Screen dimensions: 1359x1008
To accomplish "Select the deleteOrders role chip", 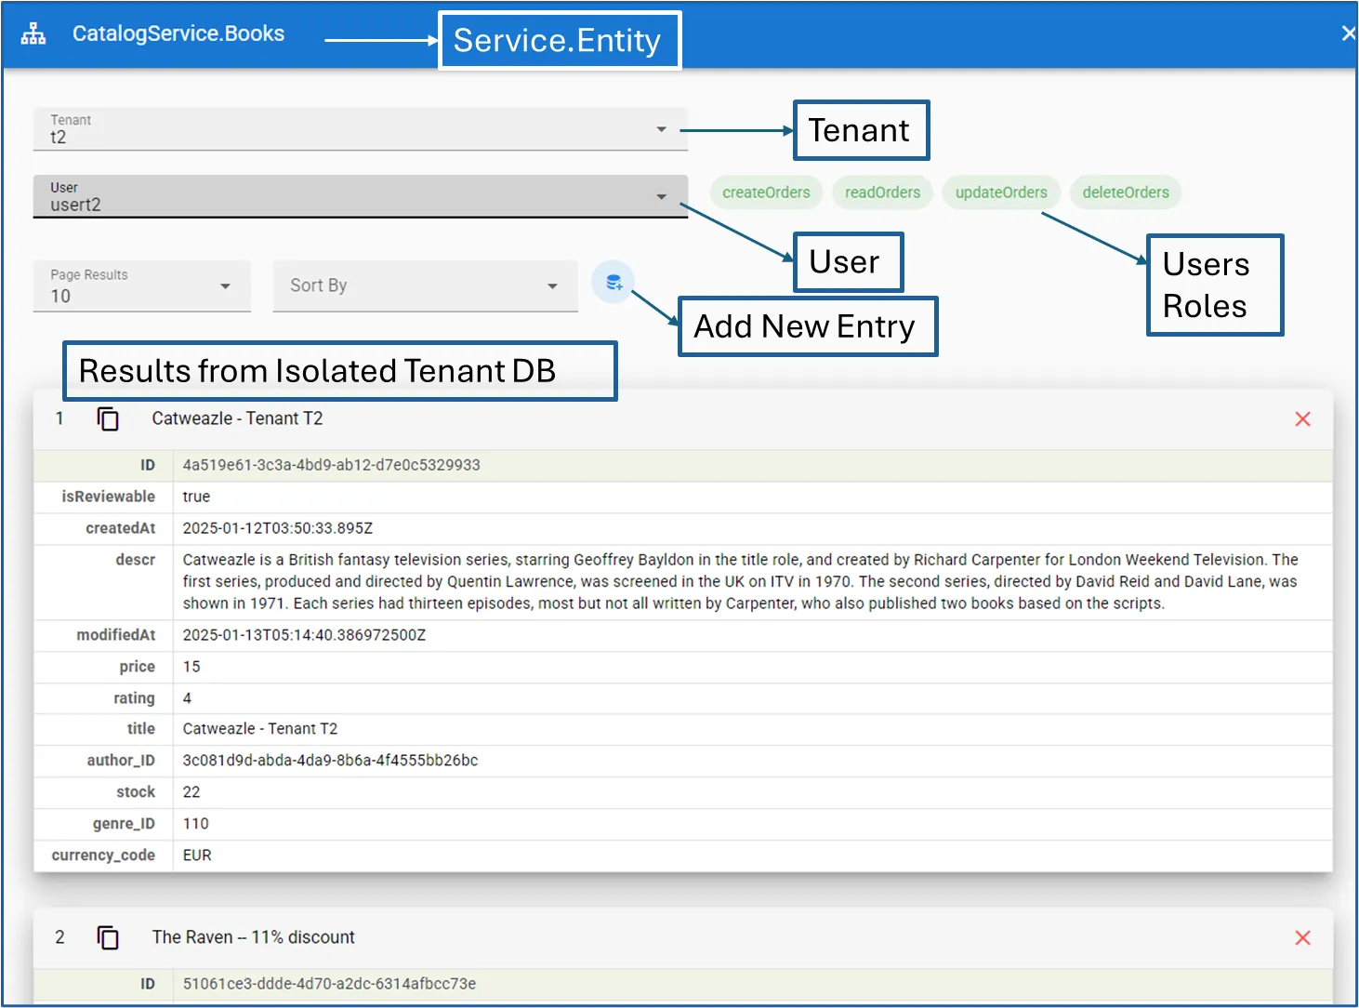I will [1126, 192].
